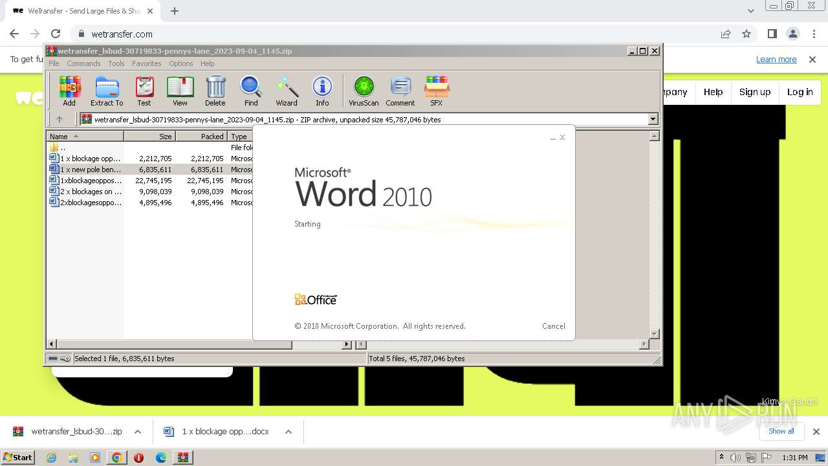This screenshot has width=828, height=466.
Task: Expand options for the downloaded docx file
Action: (289, 432)
